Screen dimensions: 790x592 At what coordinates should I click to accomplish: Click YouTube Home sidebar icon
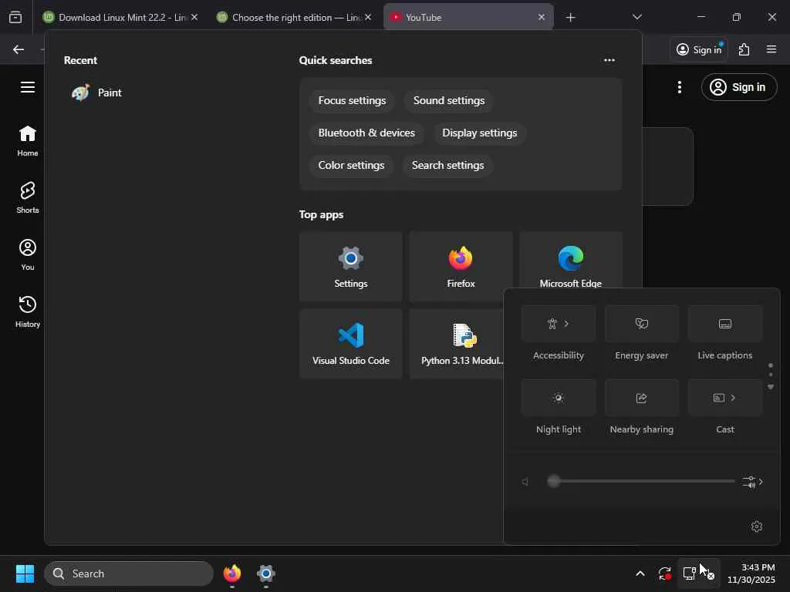click(28, 141)
